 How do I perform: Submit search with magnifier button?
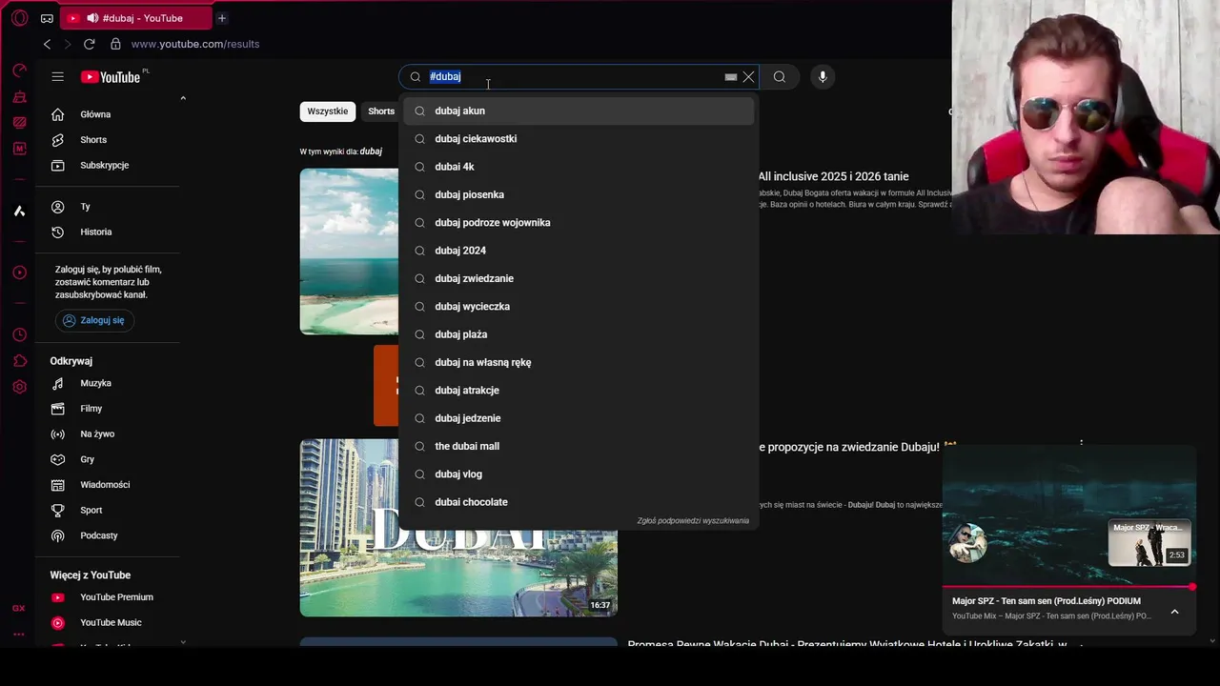click(x=780, y=77)
